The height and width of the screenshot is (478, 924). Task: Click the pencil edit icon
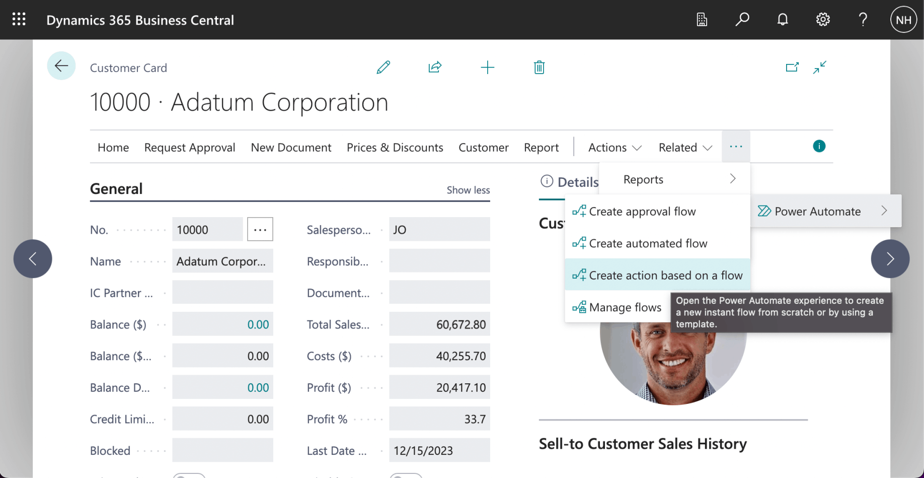pyautogui.click(x=383, y=67)
